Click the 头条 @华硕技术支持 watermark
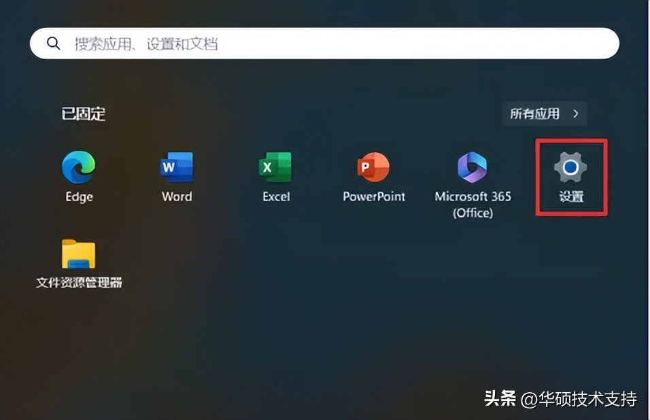Viewport: 650px width, 420px height. coord(560,399)
